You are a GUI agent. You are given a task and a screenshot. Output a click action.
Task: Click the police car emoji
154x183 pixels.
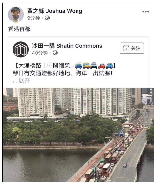[94, 65]
